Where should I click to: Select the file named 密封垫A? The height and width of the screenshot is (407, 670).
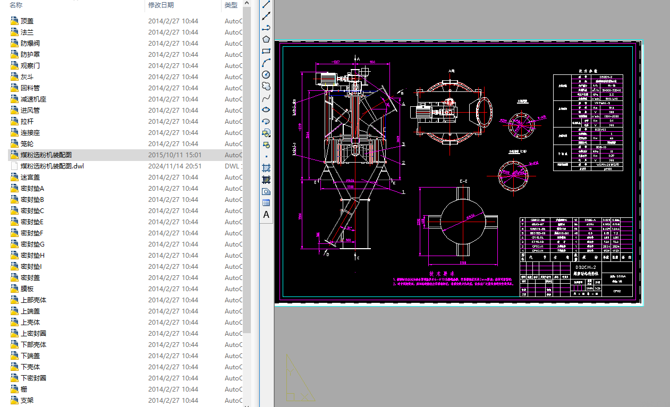(32, 189)
